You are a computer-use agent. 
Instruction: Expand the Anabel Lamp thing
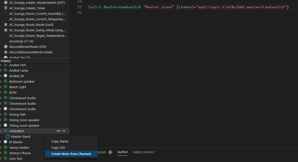point(1,70)
